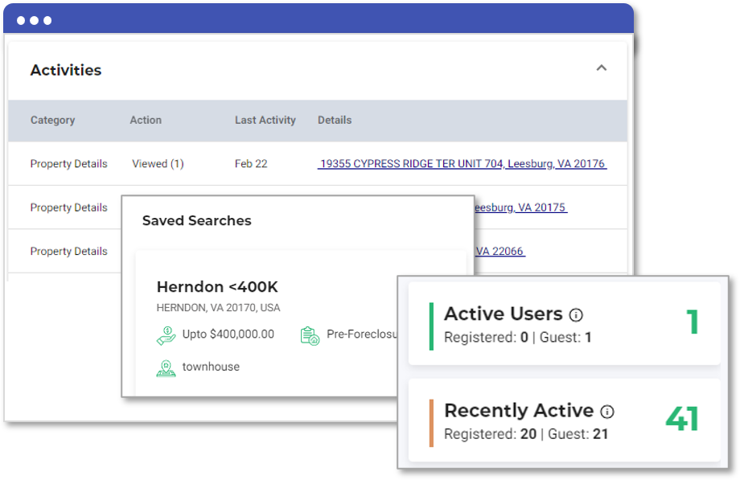Open the VA 22066 address link
Viewport: 740px width, 480px height.
tap(500, 251)
